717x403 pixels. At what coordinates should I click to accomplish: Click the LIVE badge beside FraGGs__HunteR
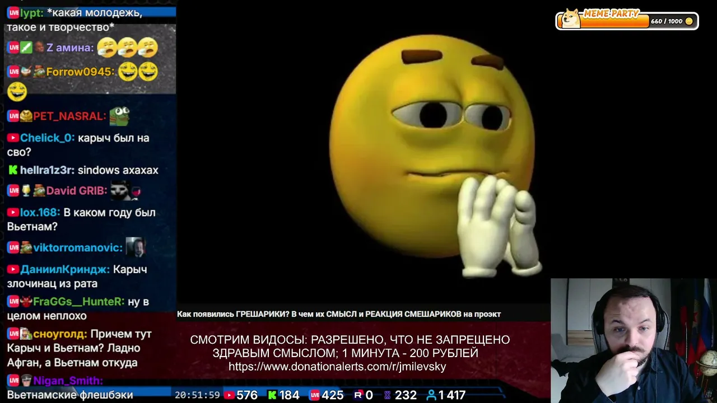click(13, 302)
